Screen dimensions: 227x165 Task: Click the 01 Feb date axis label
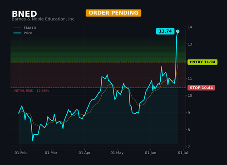tap(20, 153)
